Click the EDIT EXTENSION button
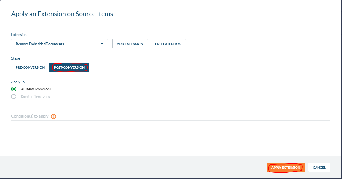The image size is (342, 179). tap(168, 44)
